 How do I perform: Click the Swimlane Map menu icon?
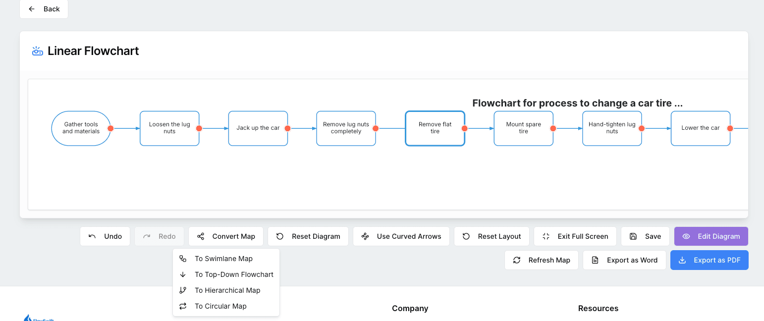pyautogui.click(x=183, y=259)
